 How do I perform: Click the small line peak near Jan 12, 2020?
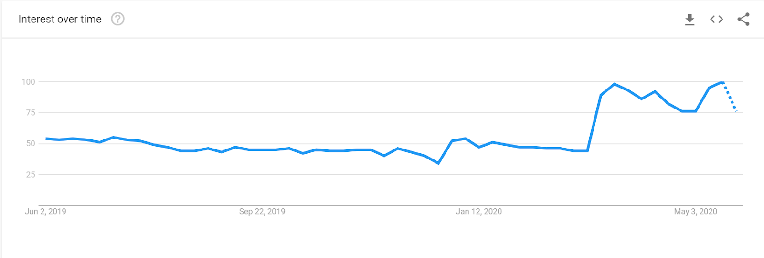465,139
